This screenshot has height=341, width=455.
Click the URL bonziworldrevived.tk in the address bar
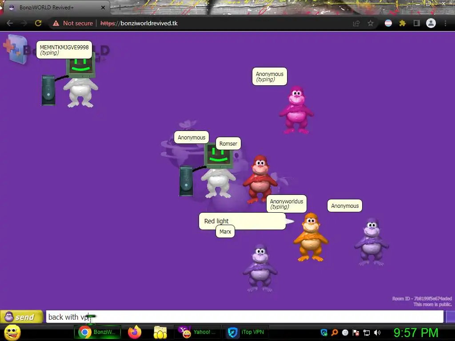139,23
